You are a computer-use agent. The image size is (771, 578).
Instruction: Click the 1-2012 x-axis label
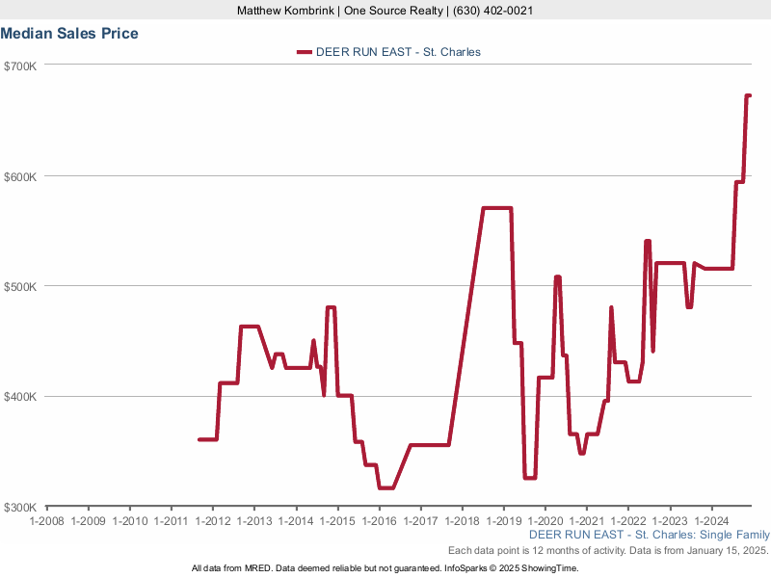coord(213,521)
